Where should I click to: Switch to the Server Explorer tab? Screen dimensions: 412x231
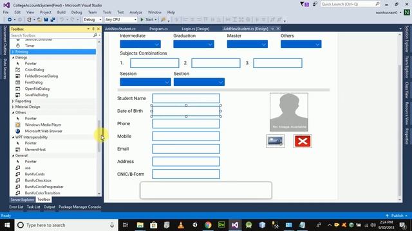pos(23,200)
